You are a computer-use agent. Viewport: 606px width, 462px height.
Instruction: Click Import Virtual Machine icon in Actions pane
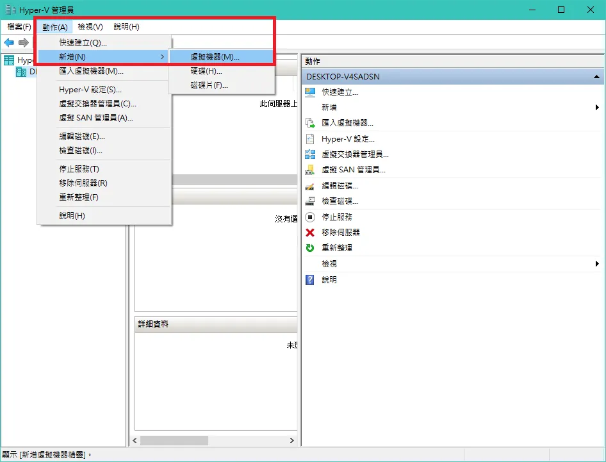coord(310,123)
